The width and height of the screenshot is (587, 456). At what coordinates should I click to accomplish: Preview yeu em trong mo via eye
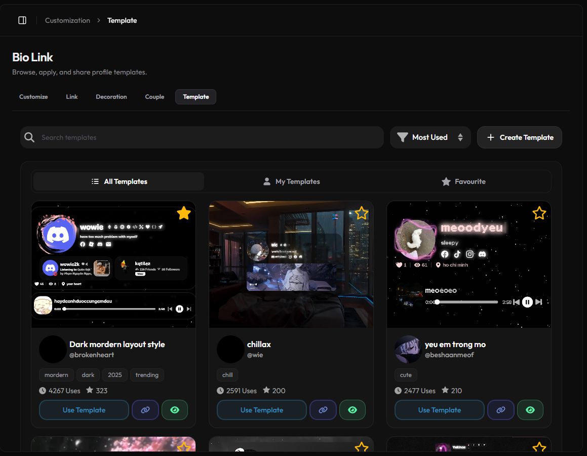[x=530, y=410]
